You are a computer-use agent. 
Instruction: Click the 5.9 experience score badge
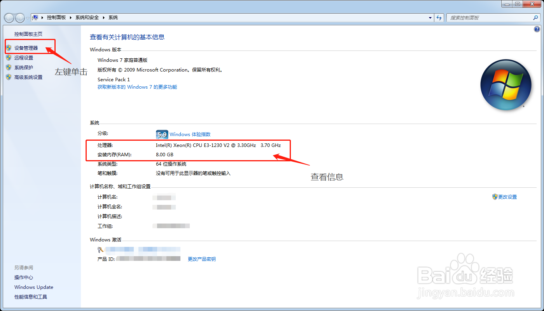point(162,135)
